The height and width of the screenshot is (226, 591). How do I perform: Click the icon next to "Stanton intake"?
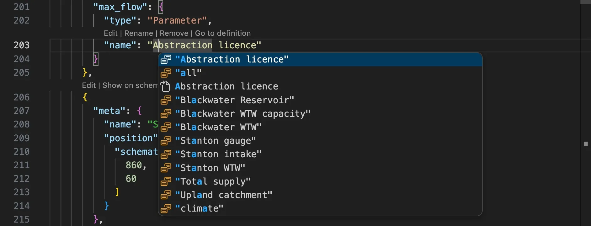166,154
